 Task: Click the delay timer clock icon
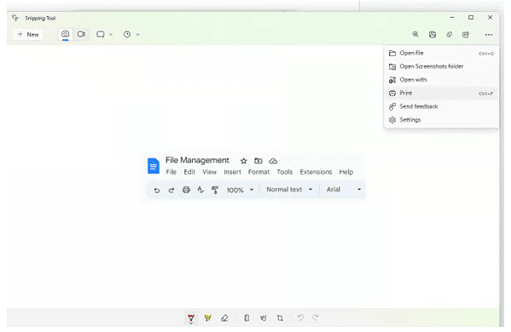tap(127, 34)
